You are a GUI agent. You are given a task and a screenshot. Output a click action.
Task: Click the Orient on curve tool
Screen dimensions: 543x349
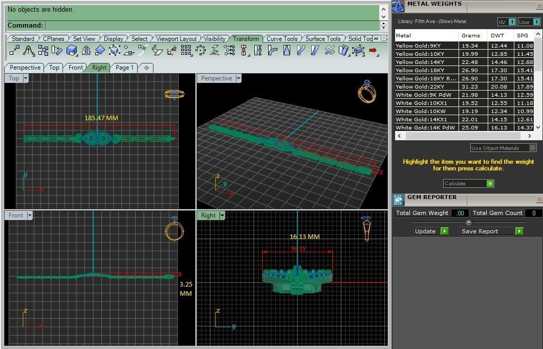143,51
